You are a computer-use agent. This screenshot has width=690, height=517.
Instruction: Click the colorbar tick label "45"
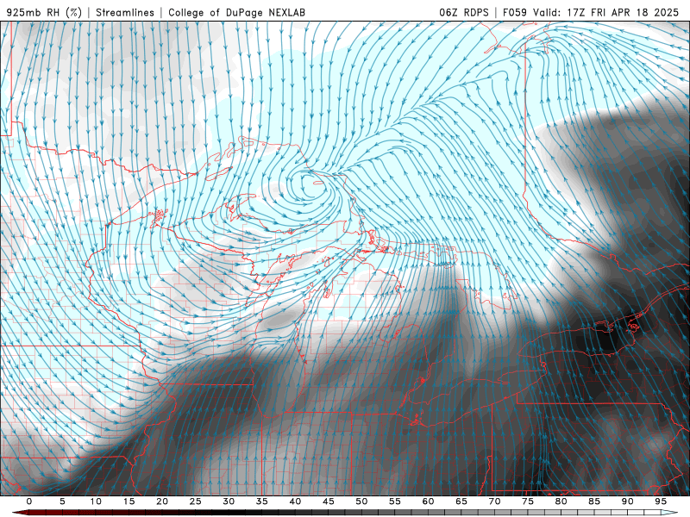click(x=329, y=501)
